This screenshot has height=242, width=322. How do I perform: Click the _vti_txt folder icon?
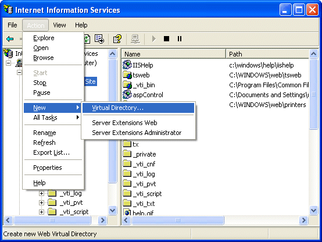click(x=127, y=203)
